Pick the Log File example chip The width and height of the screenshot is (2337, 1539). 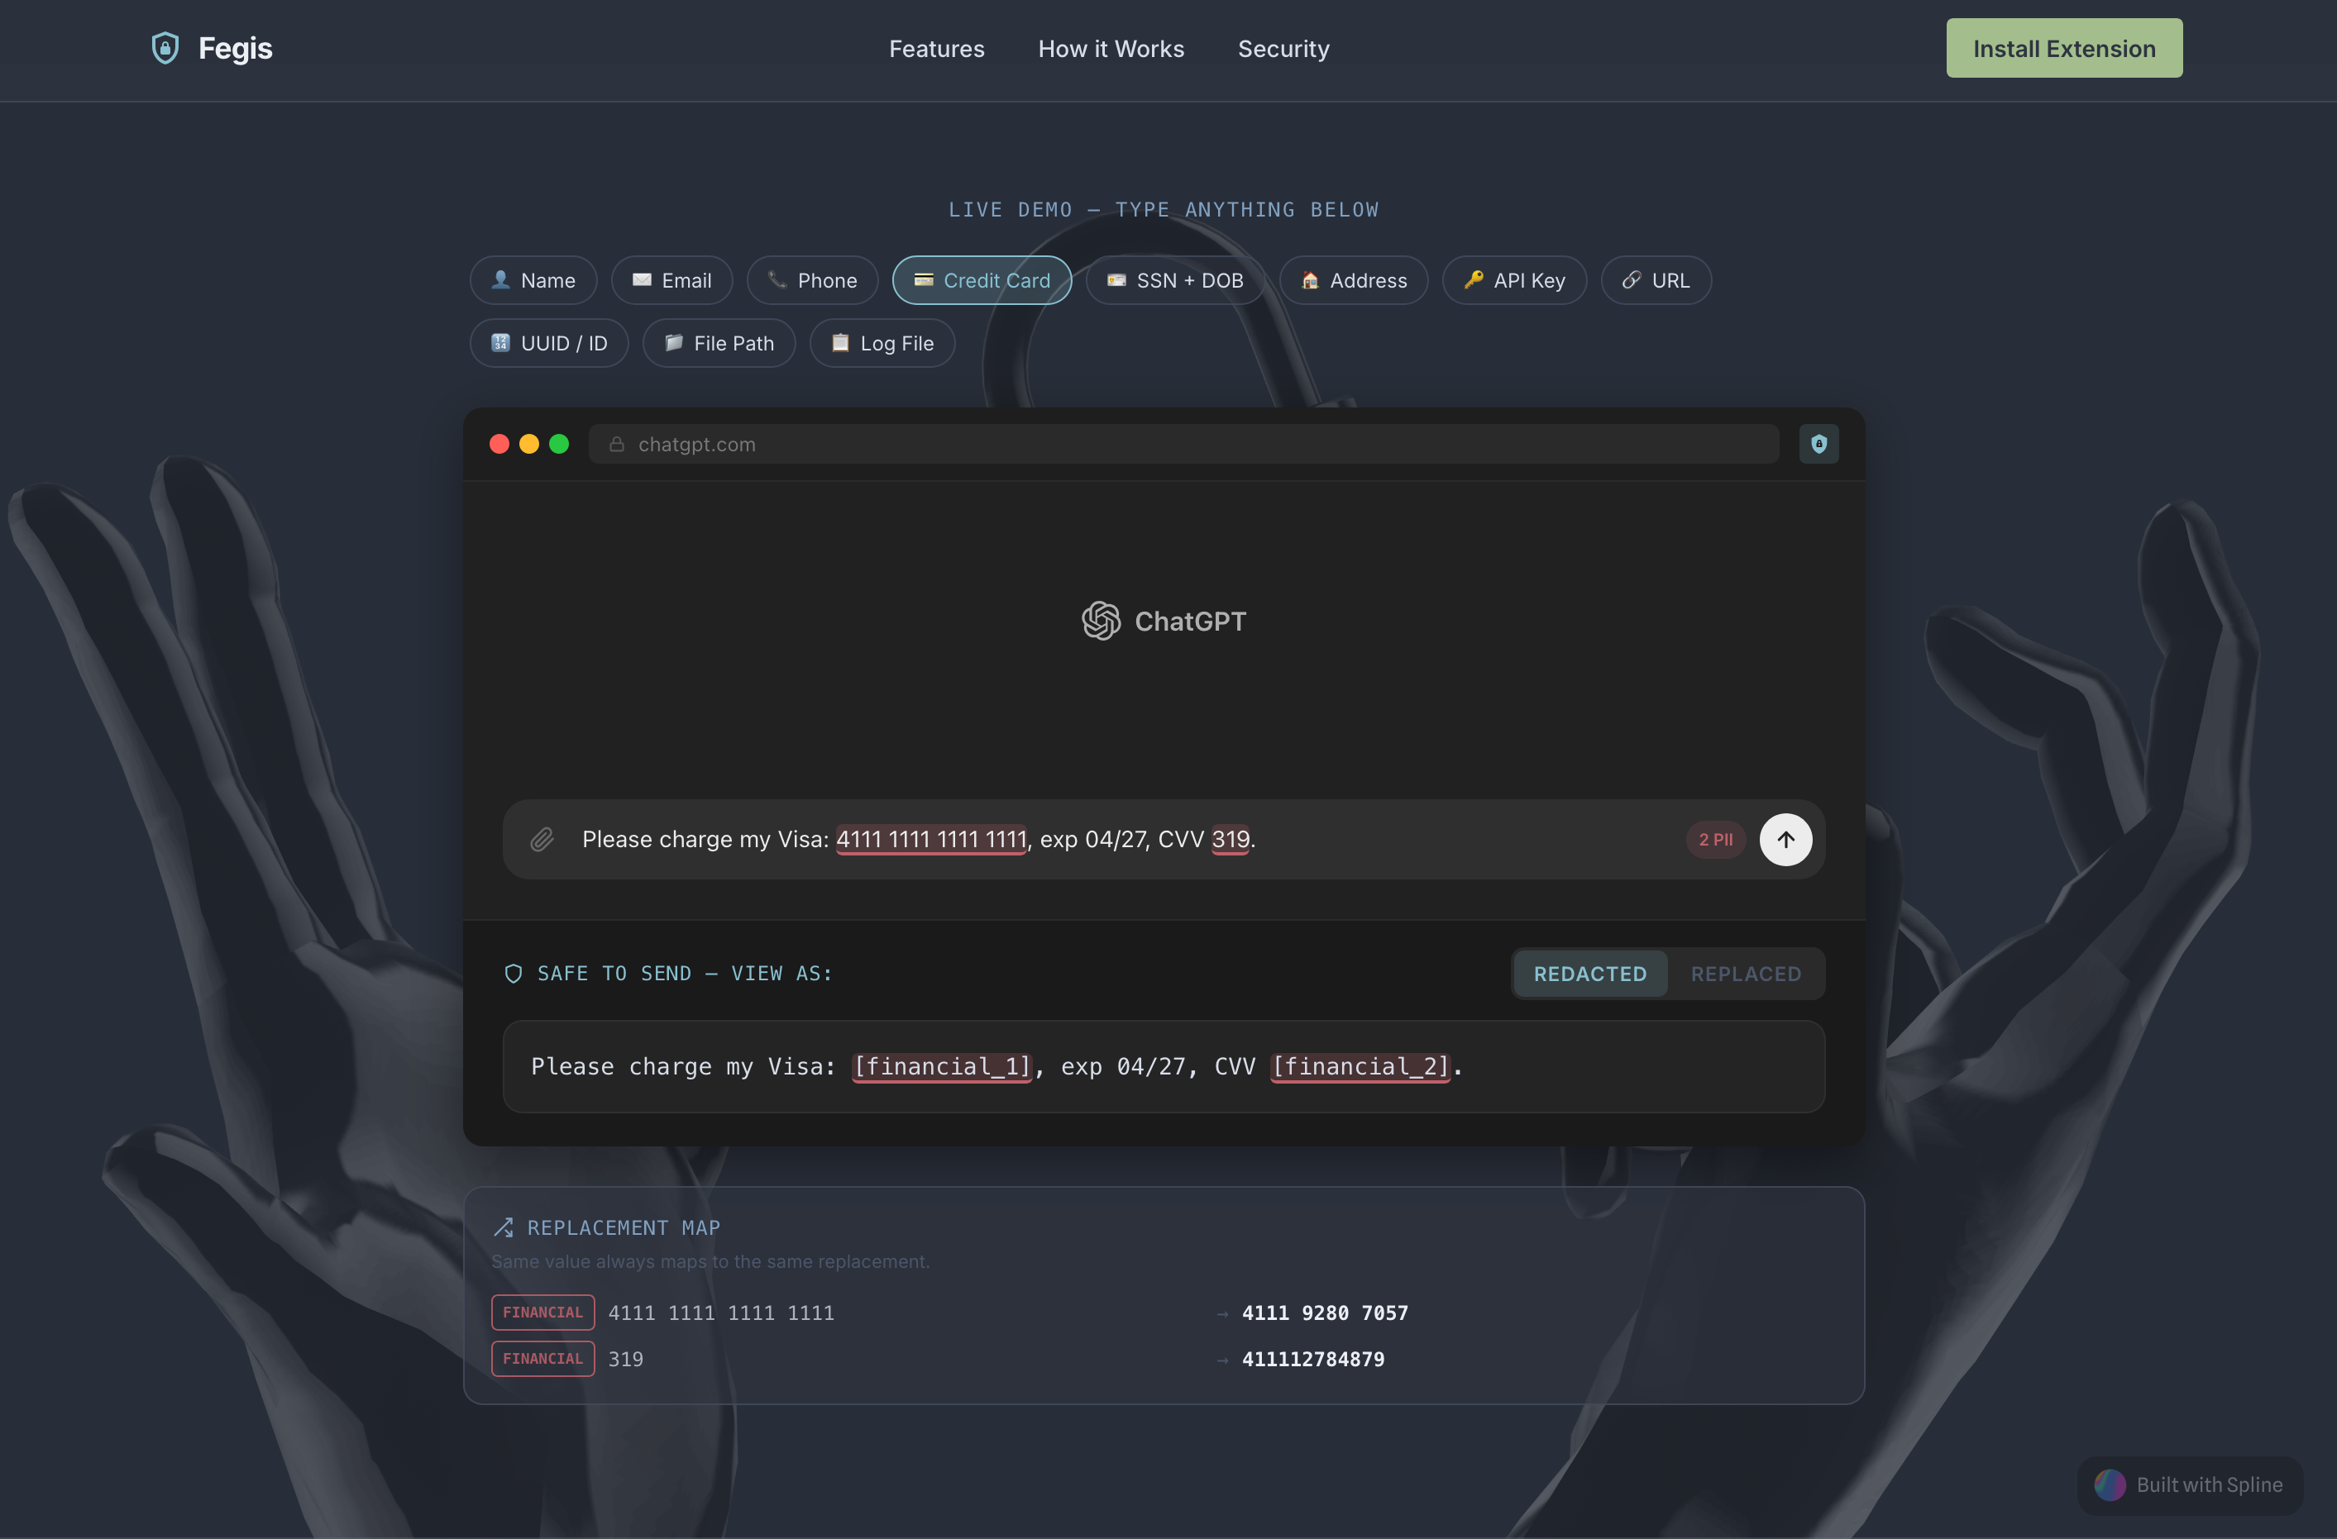point(881,344)
